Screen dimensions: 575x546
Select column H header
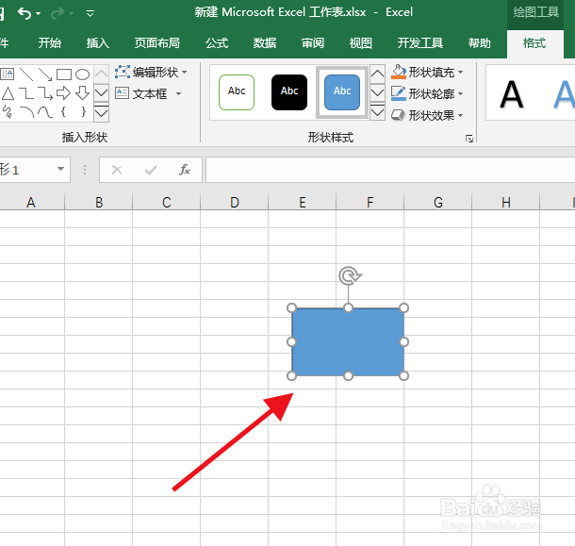(x=506, y=202)
